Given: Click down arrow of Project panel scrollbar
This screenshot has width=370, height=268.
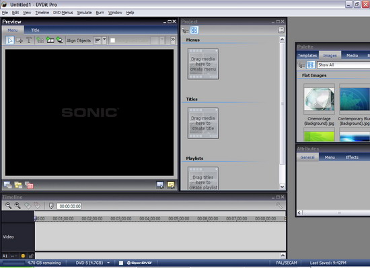Looking at the screenshot, I should [x=283, y=187].
